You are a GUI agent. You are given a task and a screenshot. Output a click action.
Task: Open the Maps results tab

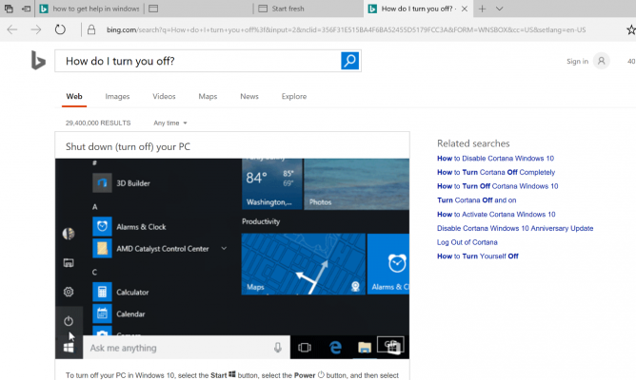click(x=208, y=96)
